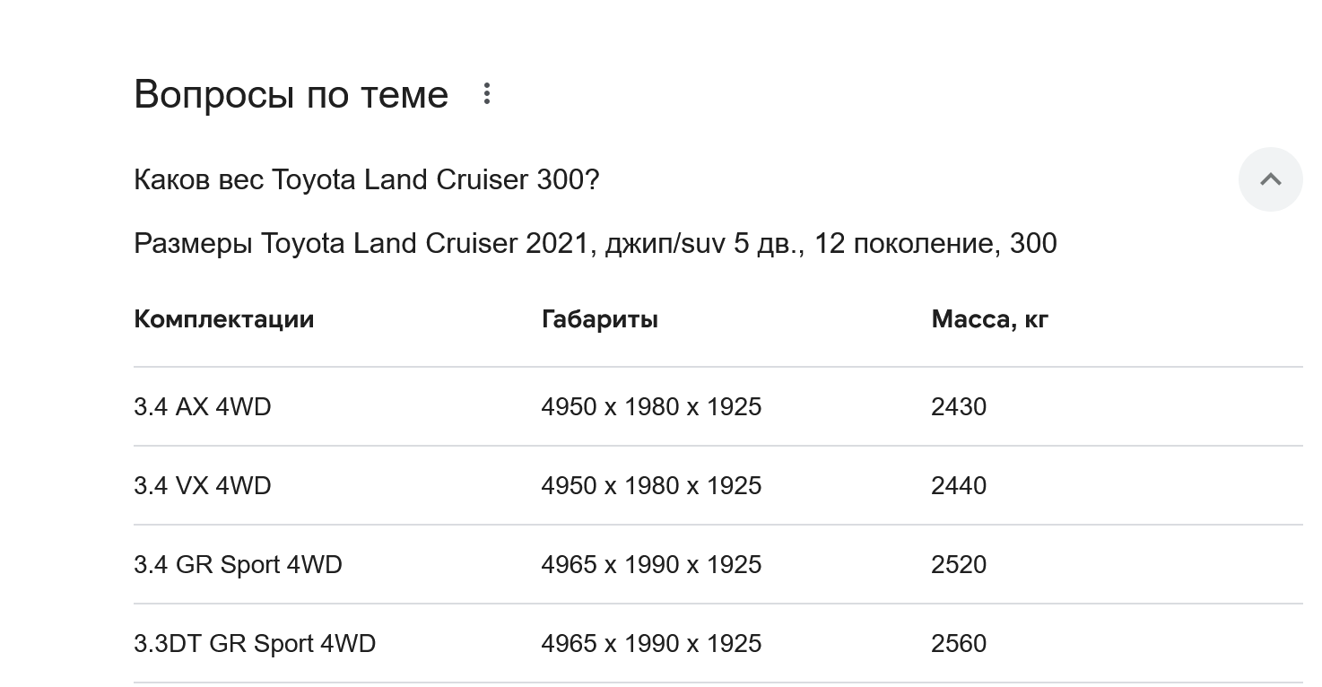Select the 3.4 AX 4WD trim cell
The height and width of the screenshot is (687, 1322).
pos(202,406)
